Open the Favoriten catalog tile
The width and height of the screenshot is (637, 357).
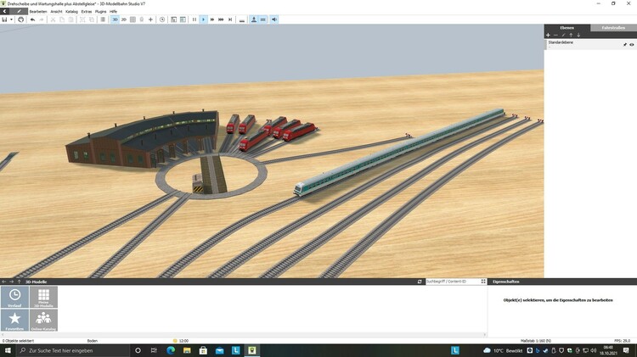click(x=14, y=320)
